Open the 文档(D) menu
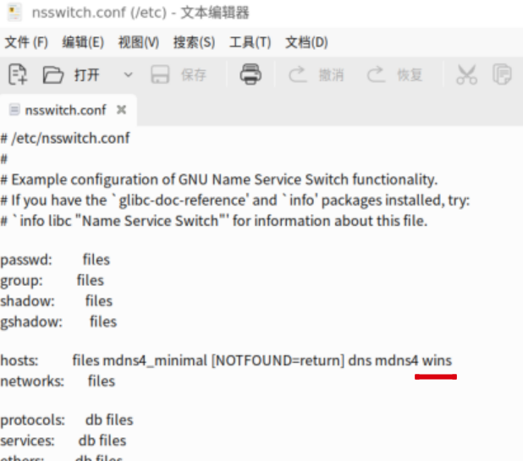The image size is (523, 461). pyautogui.click(x=306, y=42)
